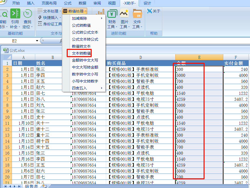Choose 小写中文转数字 menu entry
This screenshot has height=188, width=250.
point(85,81)
